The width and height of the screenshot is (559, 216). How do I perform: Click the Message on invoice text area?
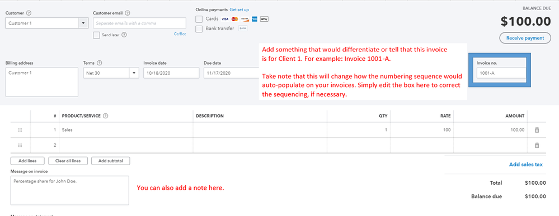[x=70, y=190]
